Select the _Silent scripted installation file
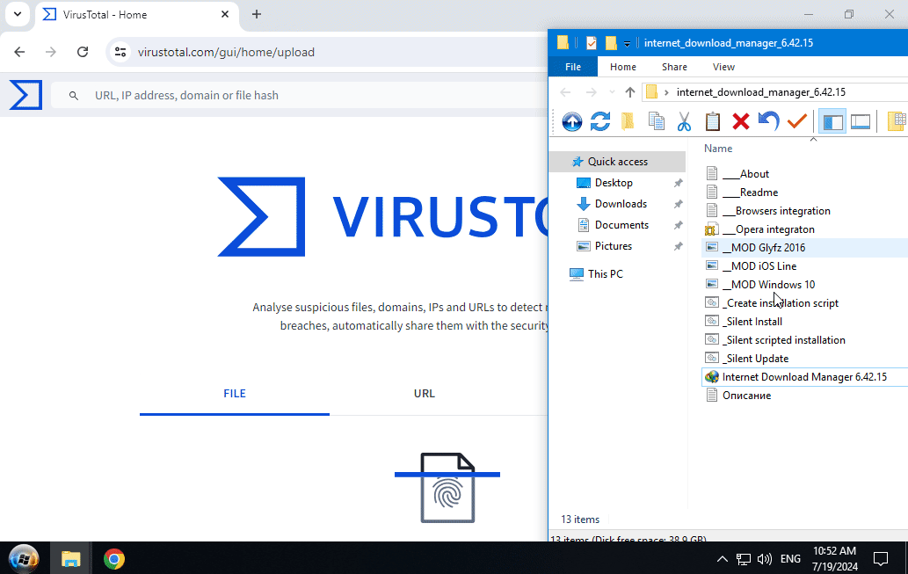 pos(783,340)
